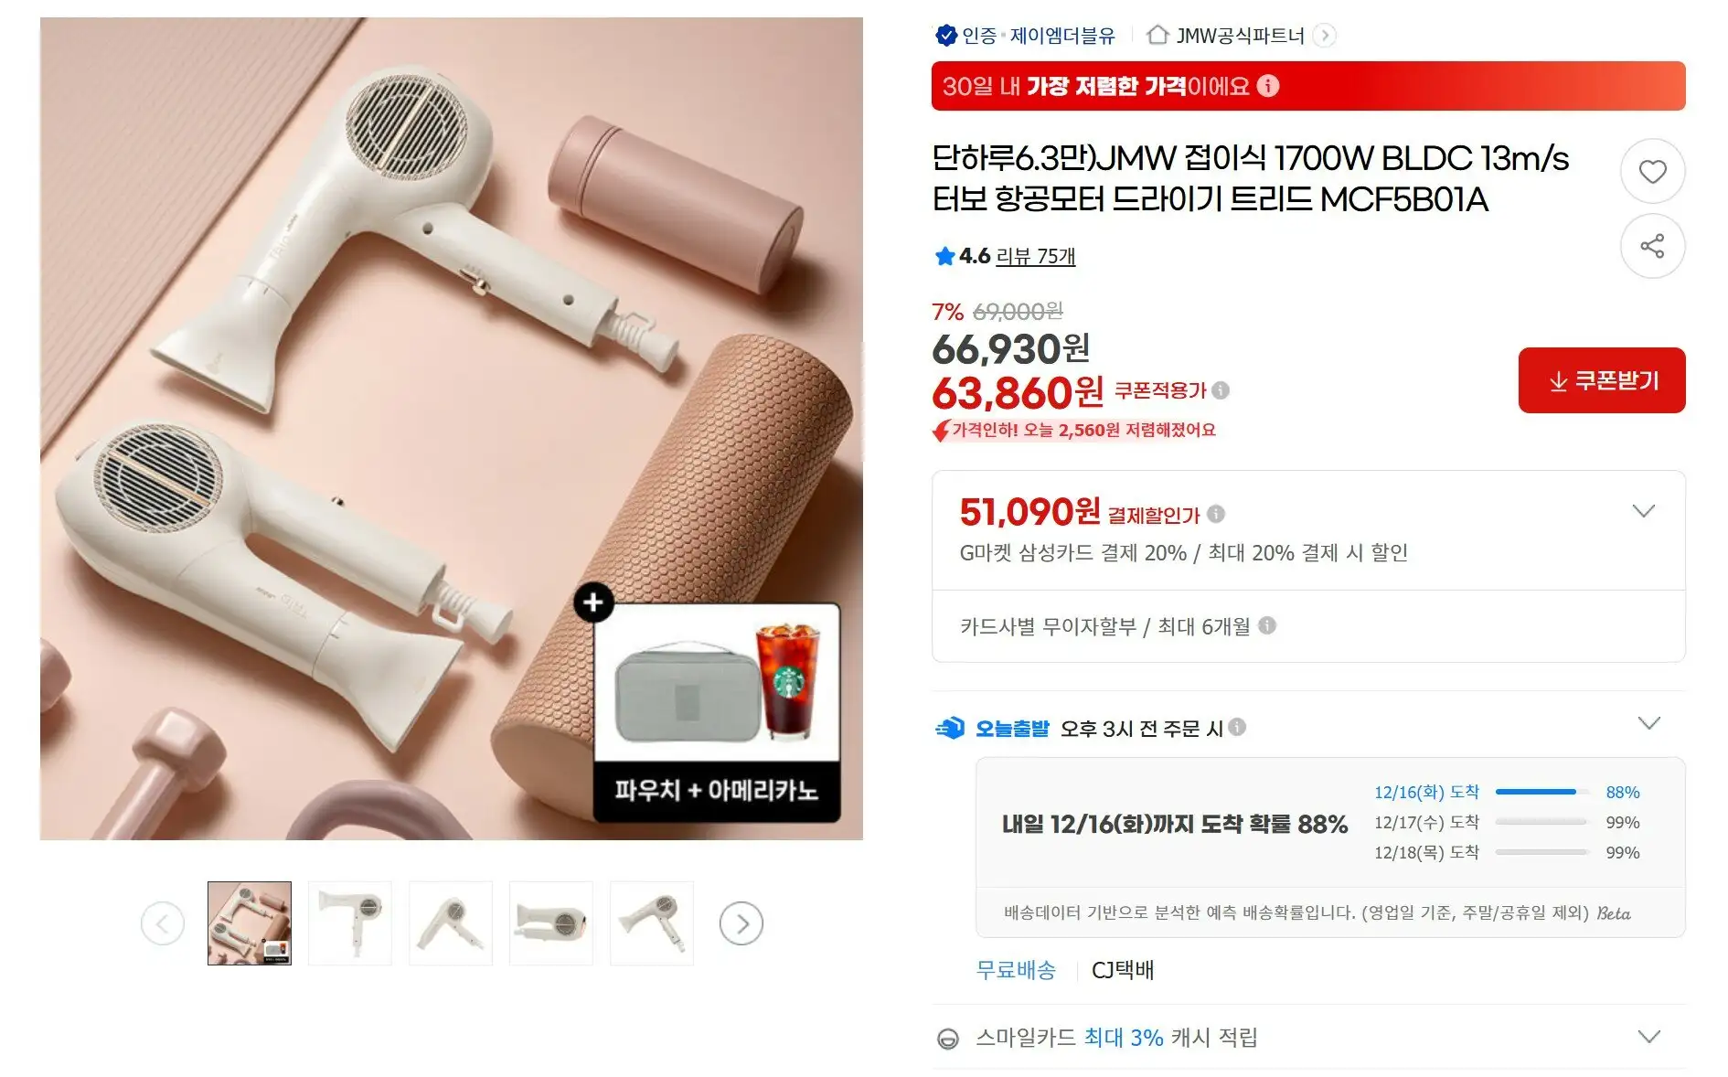This screenshot has width=1728, height=1077.
Task: Click info icon after 오후 3시 전 주문 시
Action: 1237,727
